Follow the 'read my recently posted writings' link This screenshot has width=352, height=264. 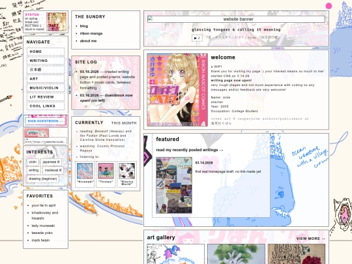point(190,150)
